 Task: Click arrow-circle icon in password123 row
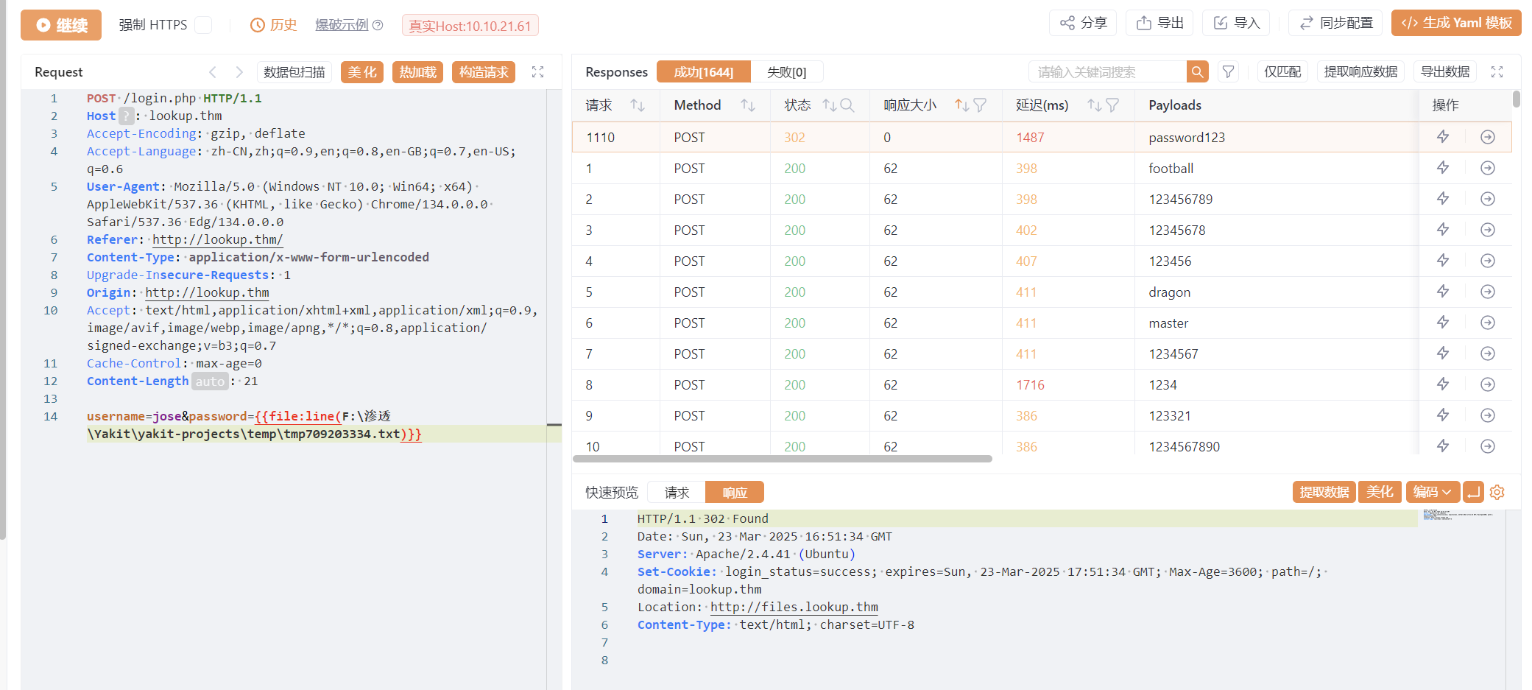[1488, 137]
